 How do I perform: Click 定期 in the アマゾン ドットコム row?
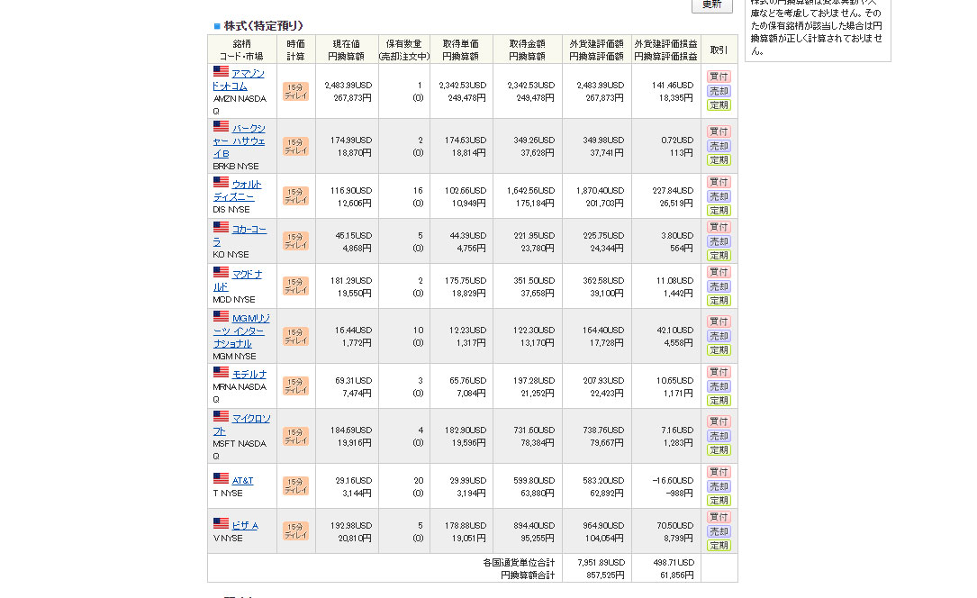(x=719, y=105)
